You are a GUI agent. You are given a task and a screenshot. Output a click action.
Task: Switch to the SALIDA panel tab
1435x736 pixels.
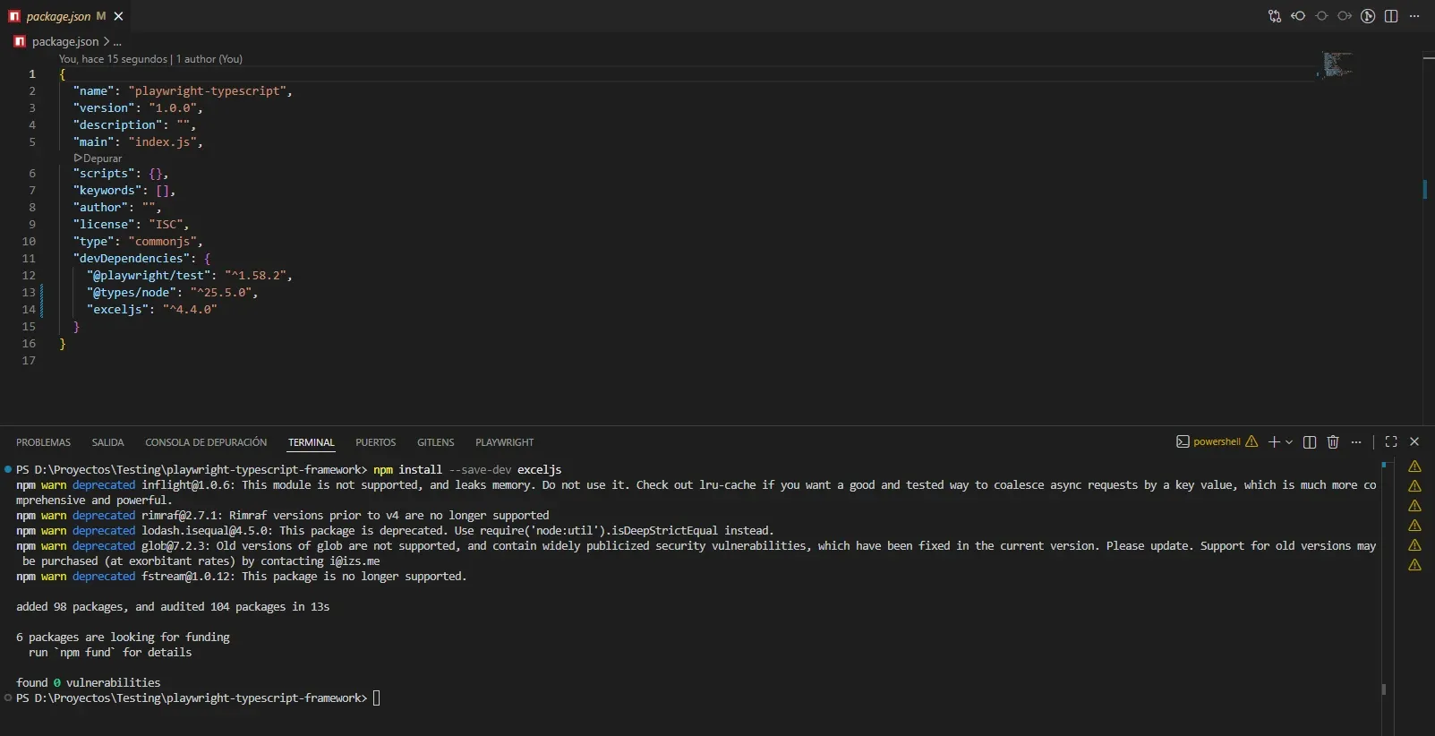(107, 442)
